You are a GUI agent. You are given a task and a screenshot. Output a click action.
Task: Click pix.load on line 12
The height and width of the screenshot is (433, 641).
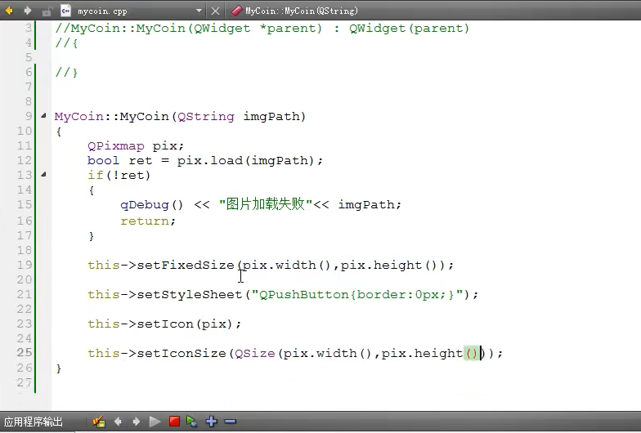click(x=209, y=160)
